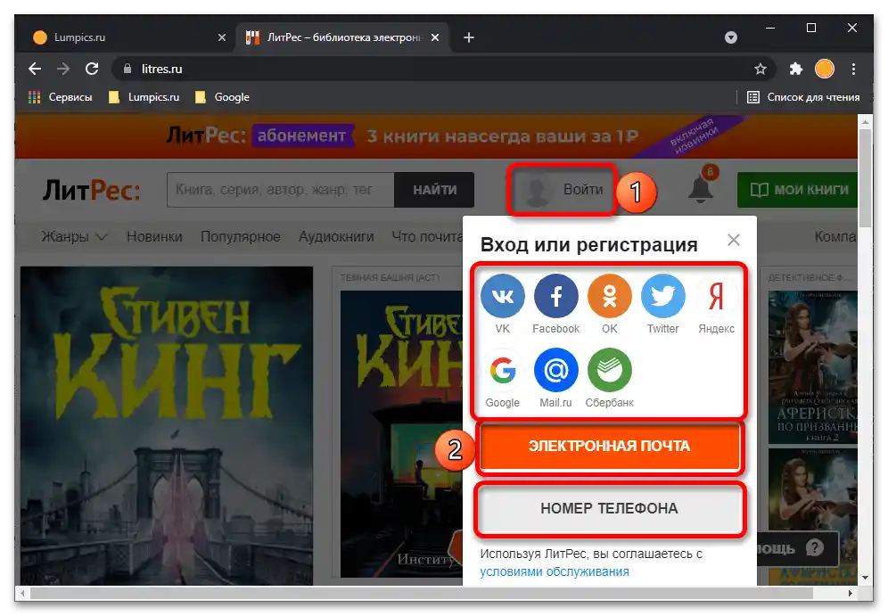Image resolution: width=888 pixels, height=616 pixels.
Task: Open Список для чтения reading list
Action: 803,97
